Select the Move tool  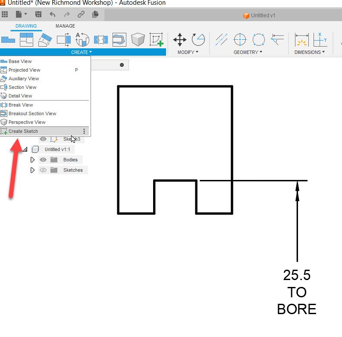[x=180, y=40]
